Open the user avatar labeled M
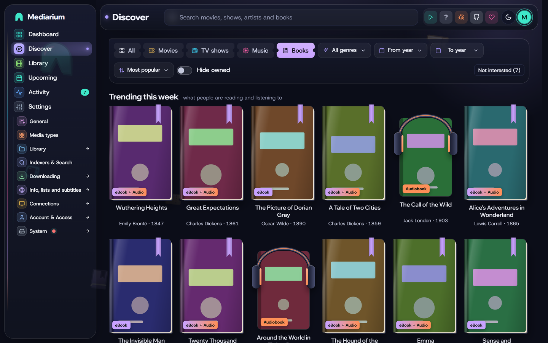 click(x=524, y=17)
